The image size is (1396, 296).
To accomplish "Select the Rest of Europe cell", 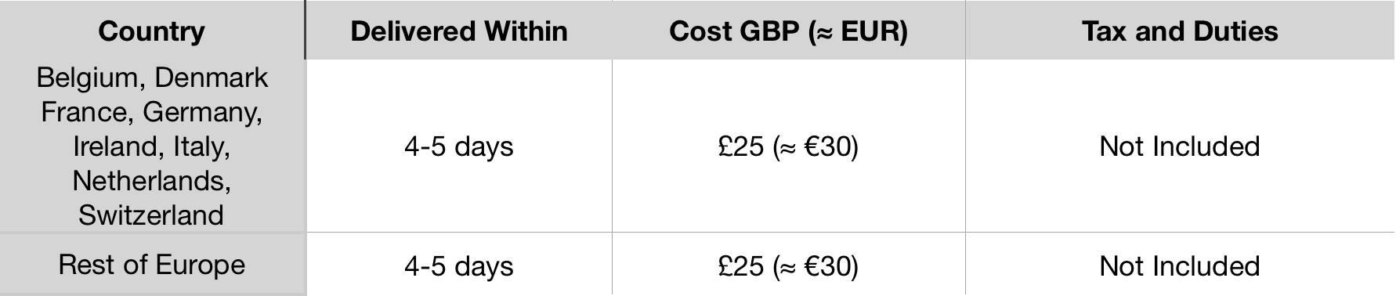I will pos(152,265).
